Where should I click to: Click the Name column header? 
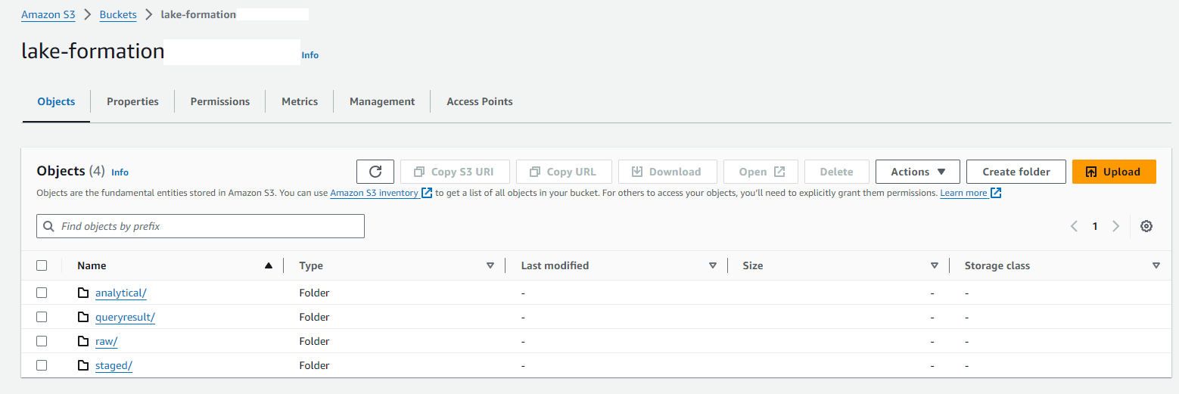pos(92,265)
